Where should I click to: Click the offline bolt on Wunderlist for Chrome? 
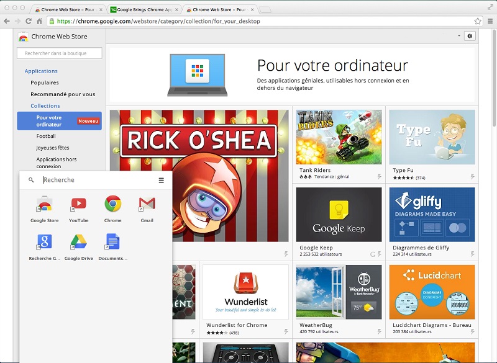coord(286,332)
